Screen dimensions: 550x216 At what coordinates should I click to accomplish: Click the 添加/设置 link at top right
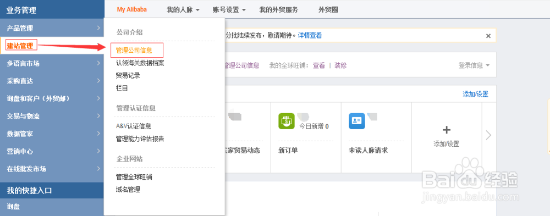coord(475,94)
